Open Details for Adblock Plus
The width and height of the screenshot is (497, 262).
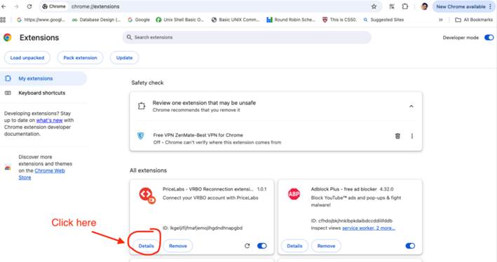[294, 246]
